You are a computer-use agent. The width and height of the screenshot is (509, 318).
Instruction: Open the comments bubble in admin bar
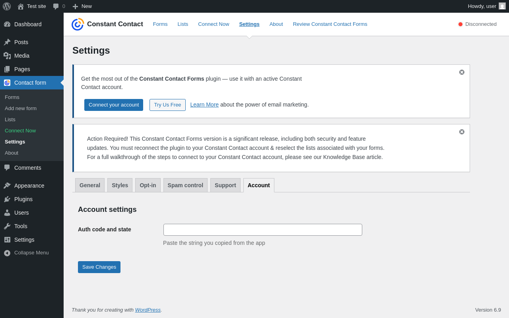click(56, 6)
